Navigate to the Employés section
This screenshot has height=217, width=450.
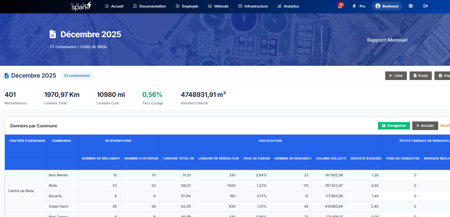pyautogui.click(x=187, y=6)
